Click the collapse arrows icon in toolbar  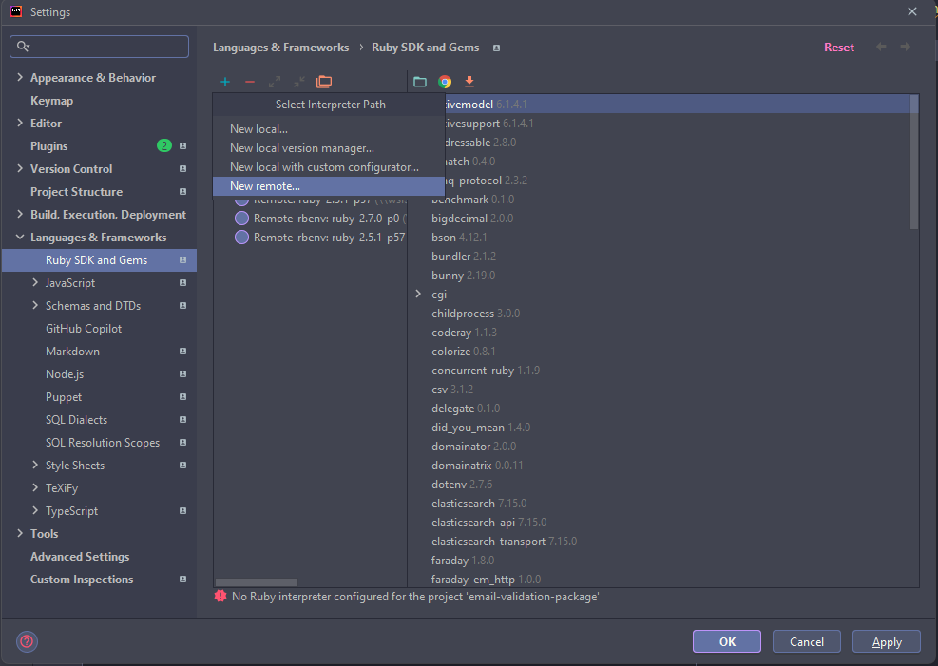pyautogui.click(x=298, y=82)
